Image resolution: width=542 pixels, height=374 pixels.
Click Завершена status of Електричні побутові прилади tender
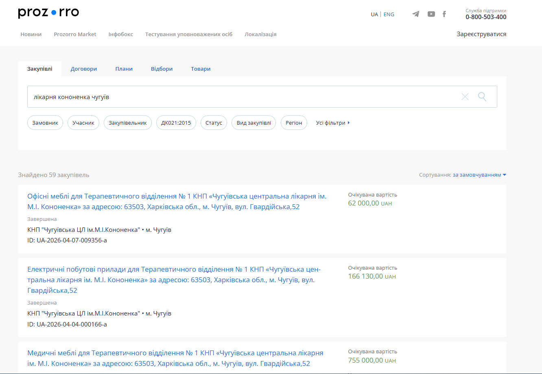click(42, 303)
